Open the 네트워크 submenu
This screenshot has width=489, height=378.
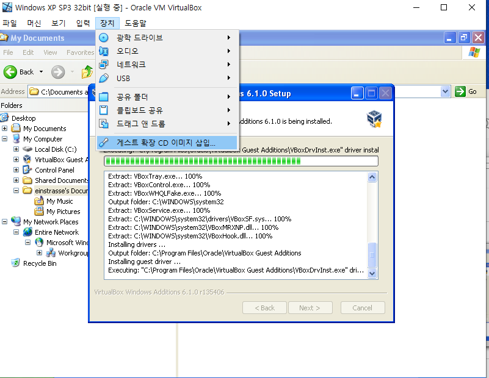[167, 65]
